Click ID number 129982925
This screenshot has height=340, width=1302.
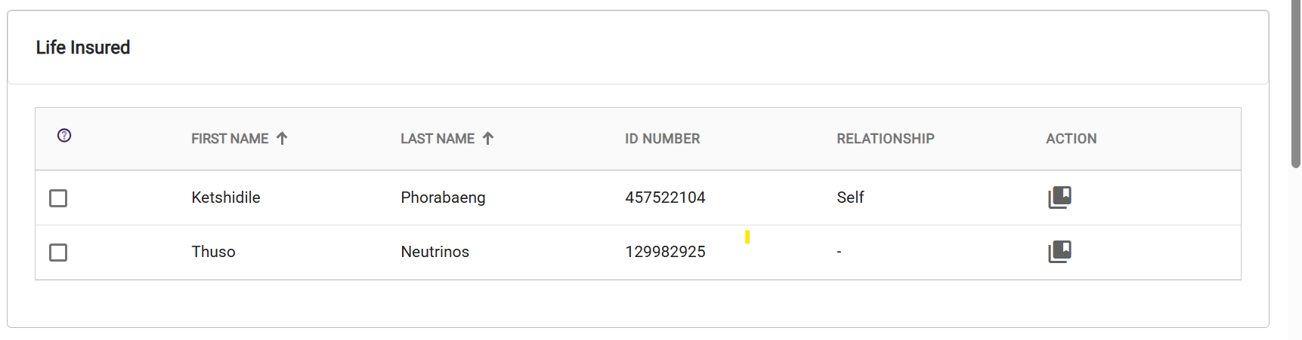point(665,252)
